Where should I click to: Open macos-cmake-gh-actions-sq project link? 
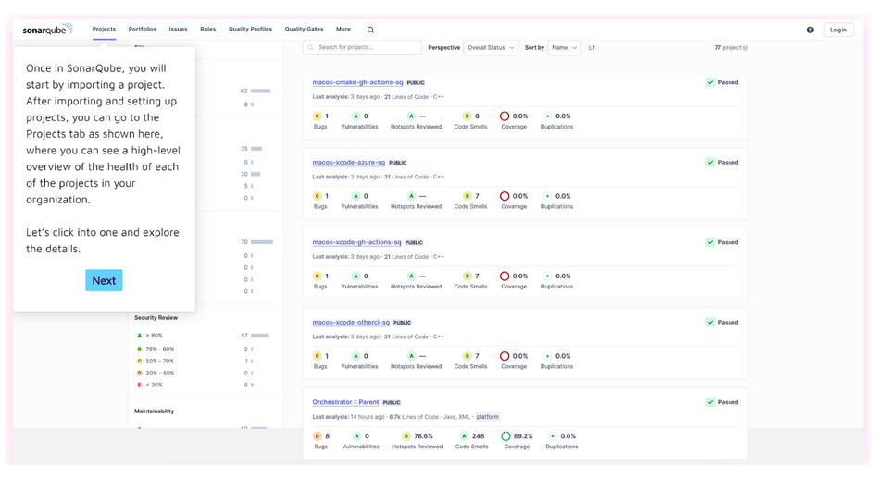(357, 82)
